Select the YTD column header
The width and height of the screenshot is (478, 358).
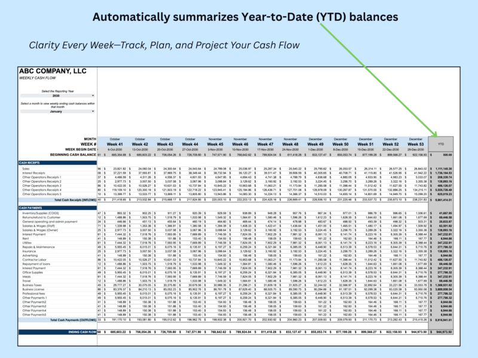point(441,144)
